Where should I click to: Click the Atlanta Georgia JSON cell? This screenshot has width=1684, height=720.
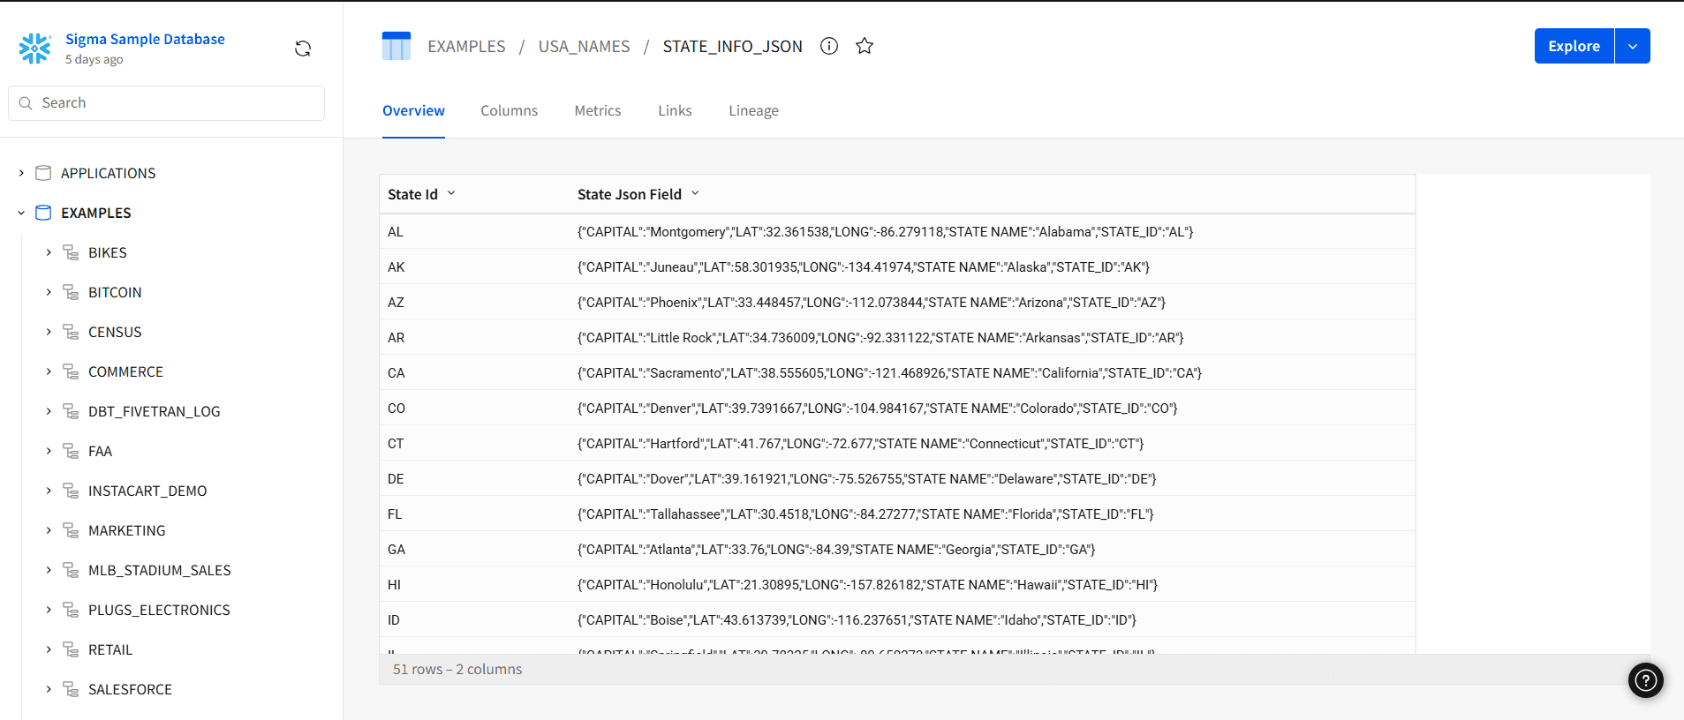click(x=993, y=549)
